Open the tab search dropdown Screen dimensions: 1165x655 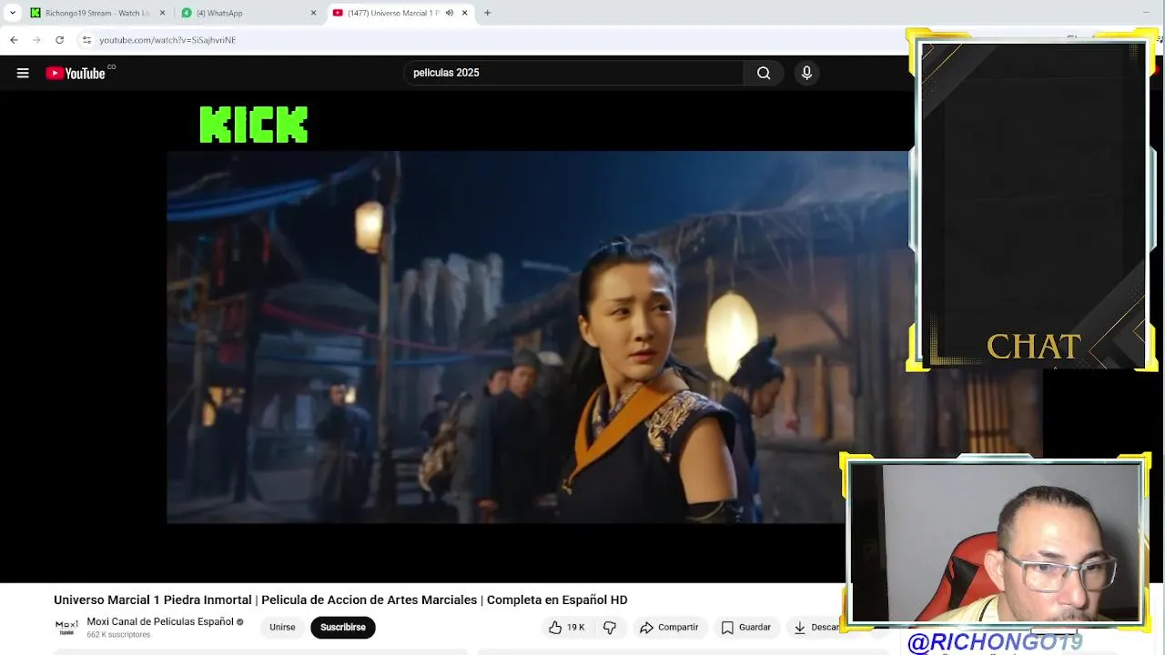pos(12,13)
